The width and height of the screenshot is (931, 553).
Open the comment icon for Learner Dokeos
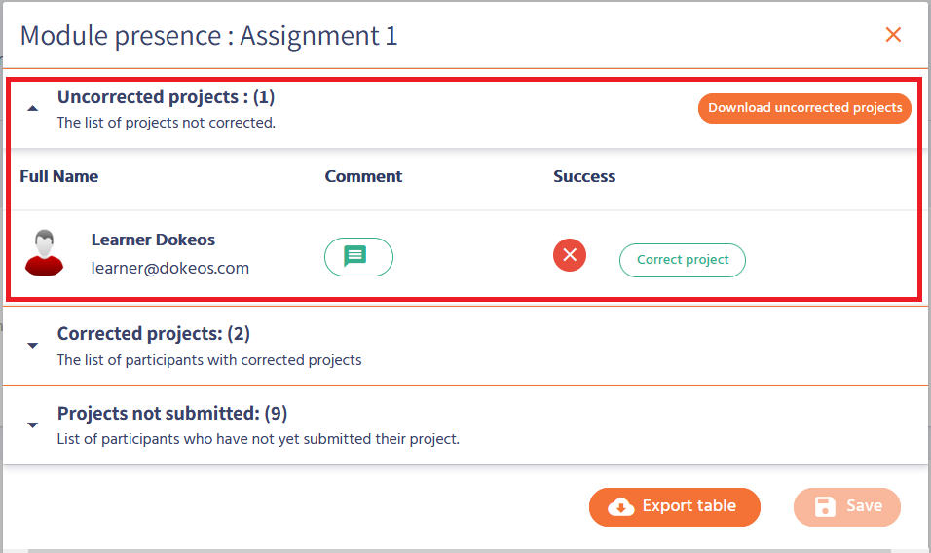[357, 257]
